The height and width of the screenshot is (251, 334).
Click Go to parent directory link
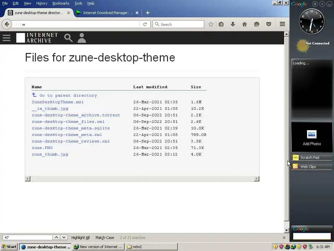click(68, 95)
